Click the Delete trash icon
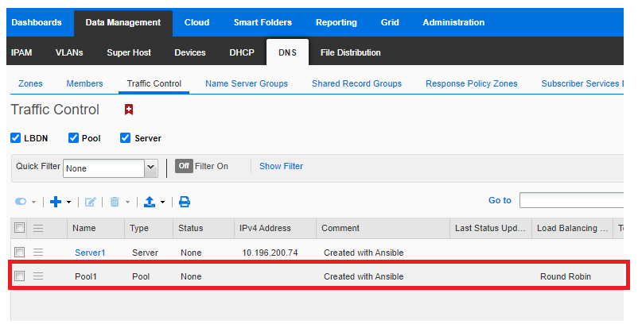638x328 pixels. tap(115, 202)
